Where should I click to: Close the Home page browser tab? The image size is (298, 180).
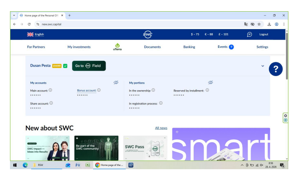[62, 15]
